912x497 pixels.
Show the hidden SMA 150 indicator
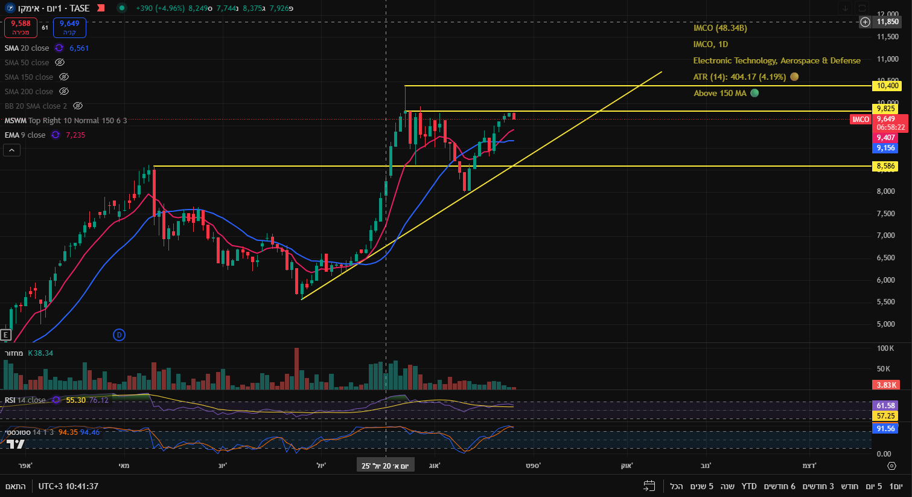(64, 77)
